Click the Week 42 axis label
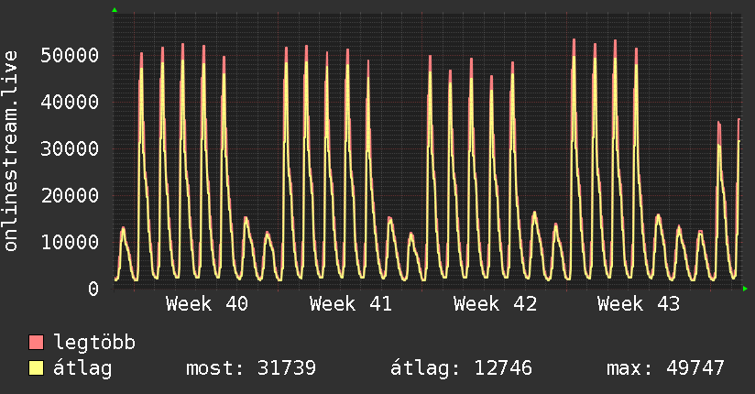Image resolution: width=755 pixels, height=394 pixels. click(x=495, y=304)
